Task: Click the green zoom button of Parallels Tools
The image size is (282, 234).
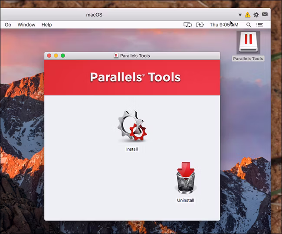Action: coord(63,55)
